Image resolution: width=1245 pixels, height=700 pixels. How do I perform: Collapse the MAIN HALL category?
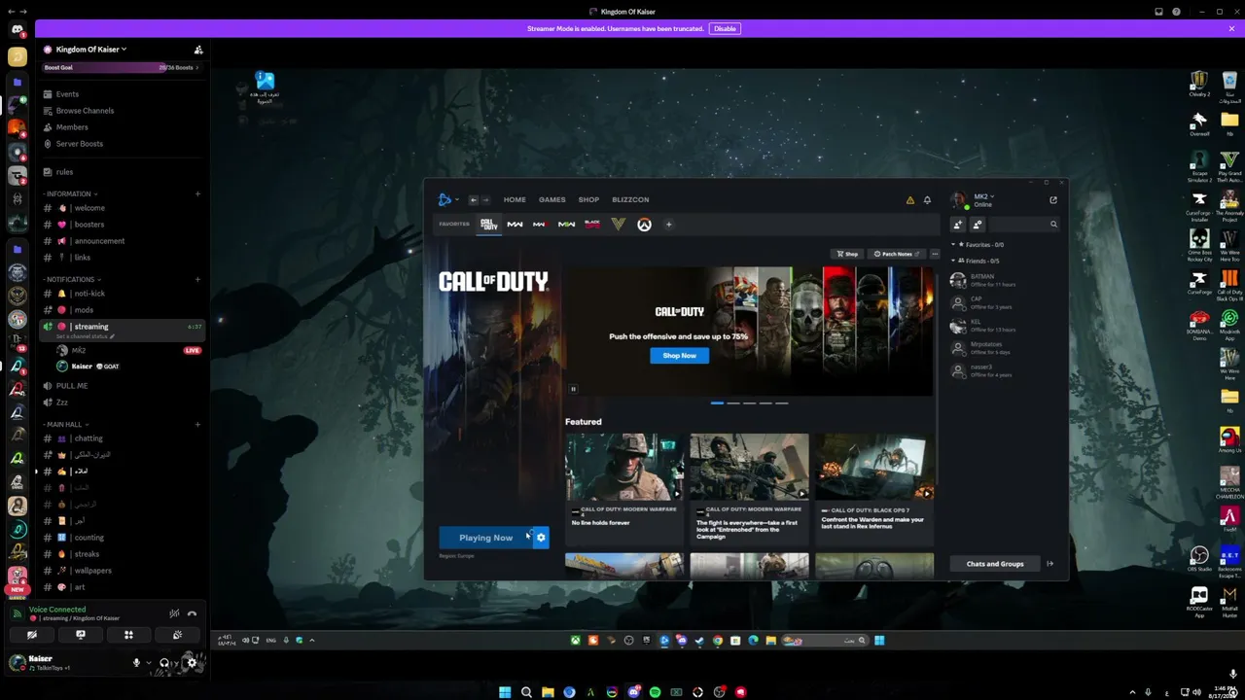66,425
